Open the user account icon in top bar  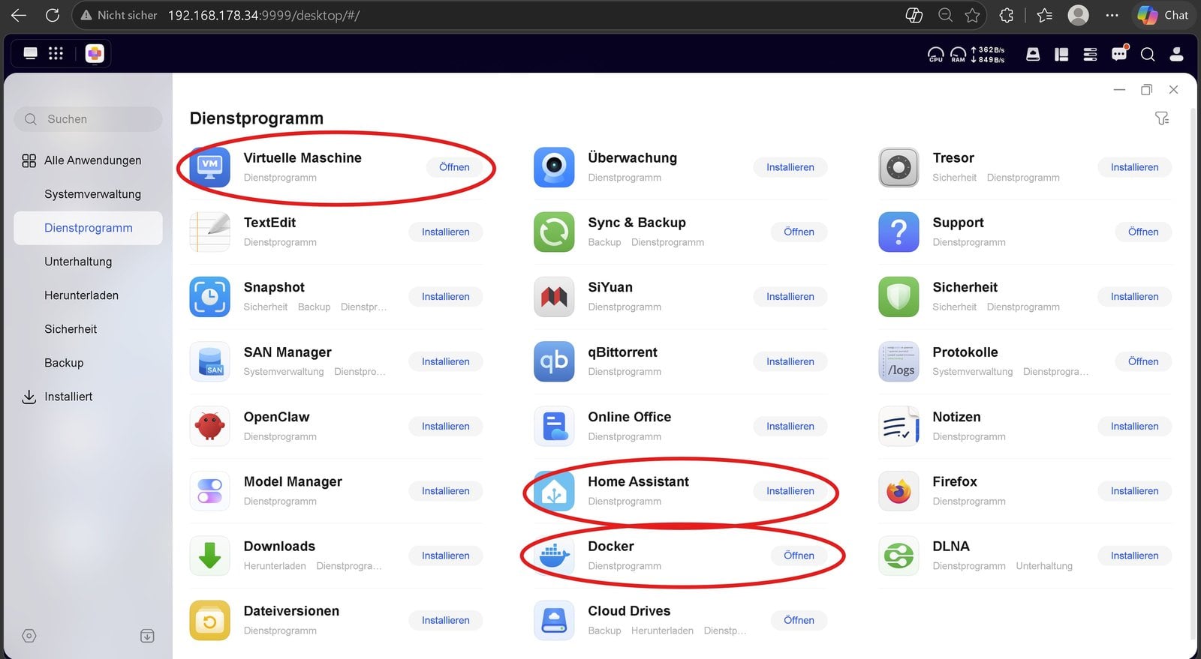(x=1177, y=54)
